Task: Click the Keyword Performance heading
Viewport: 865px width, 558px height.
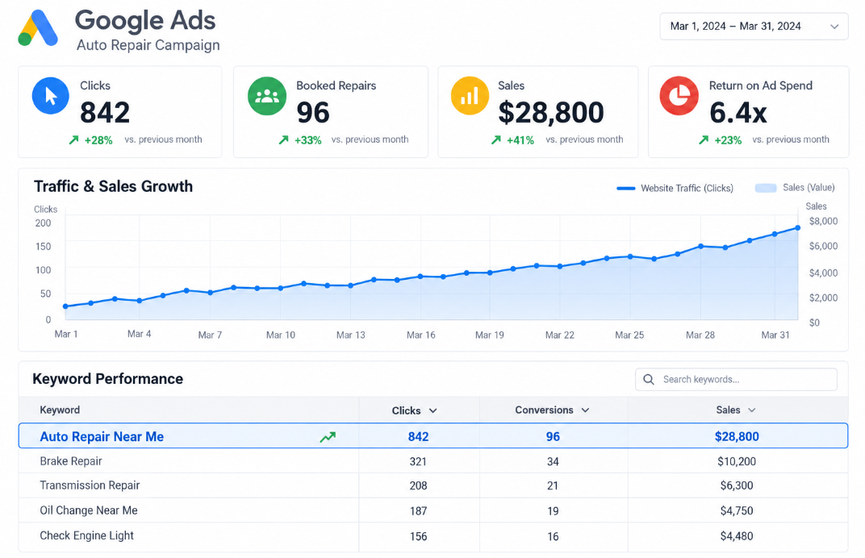Action: pyautogui.click(x=107, y=379)
